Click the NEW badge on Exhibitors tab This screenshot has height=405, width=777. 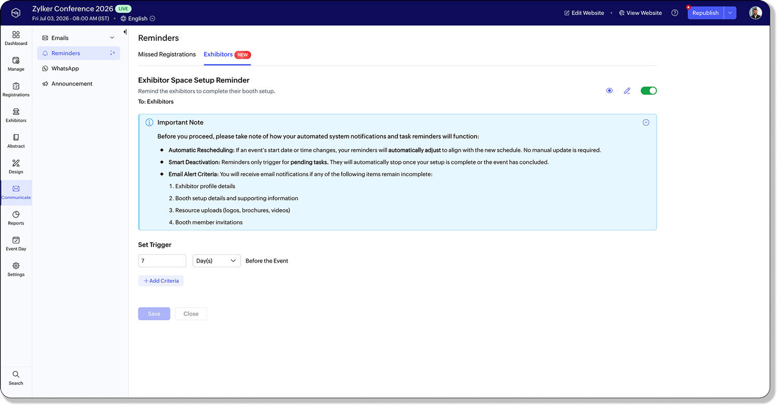coord(243,55)
